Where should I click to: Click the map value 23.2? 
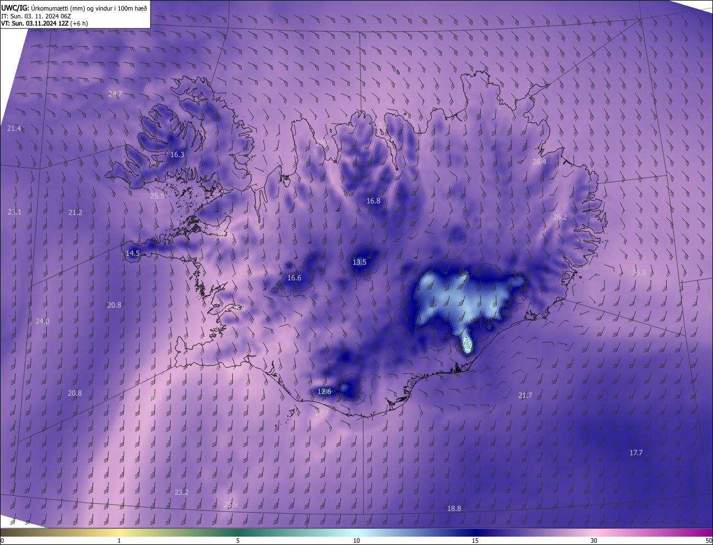tap(182, 493)
